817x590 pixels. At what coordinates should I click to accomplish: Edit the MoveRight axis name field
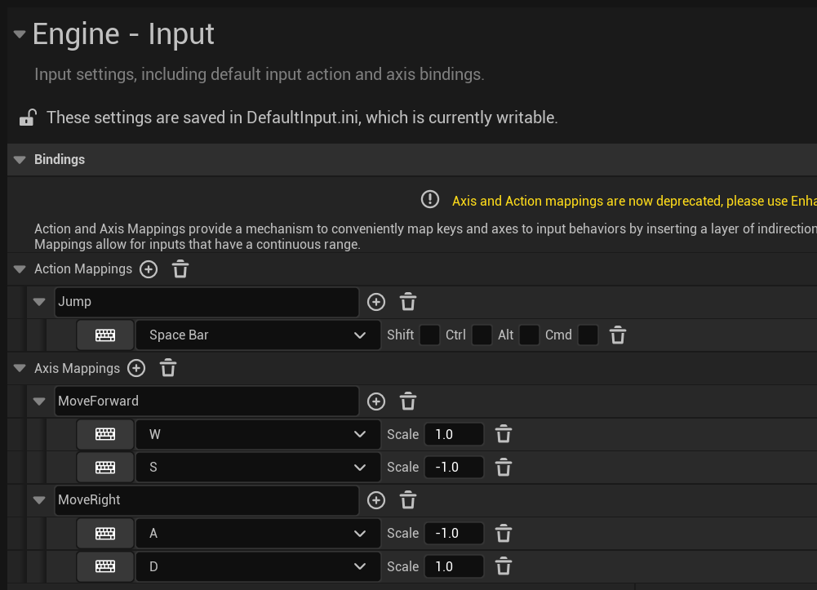tap(206, 500)
